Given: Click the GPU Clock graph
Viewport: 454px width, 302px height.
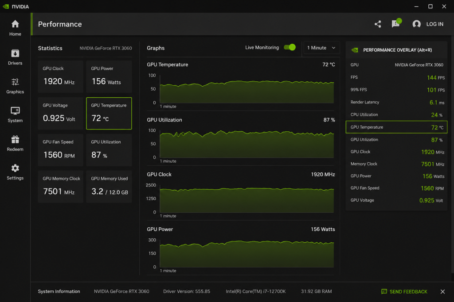Looking at the screenshot, I should pos(247,199).
